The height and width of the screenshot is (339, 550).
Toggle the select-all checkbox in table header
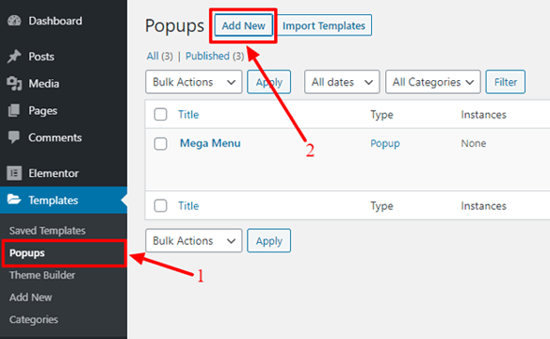coord(160,115)
